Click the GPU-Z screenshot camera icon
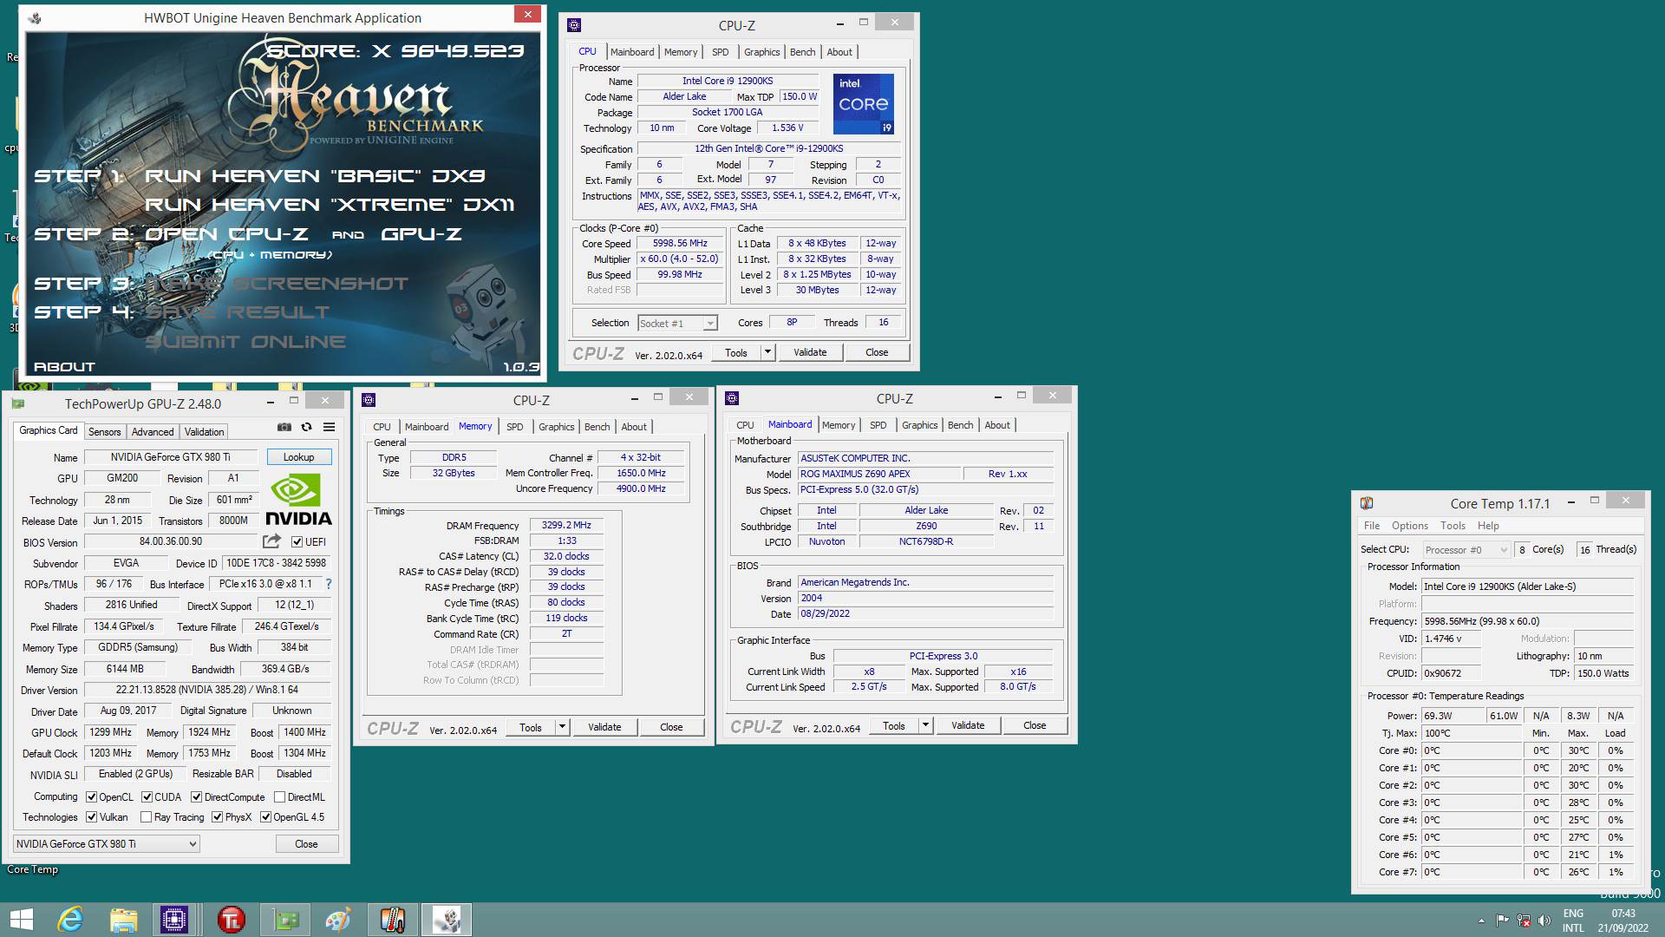 coord(284,427)
